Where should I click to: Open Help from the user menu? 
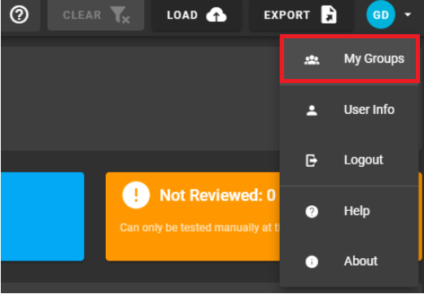pyautogui.click(x=349, y=211)
